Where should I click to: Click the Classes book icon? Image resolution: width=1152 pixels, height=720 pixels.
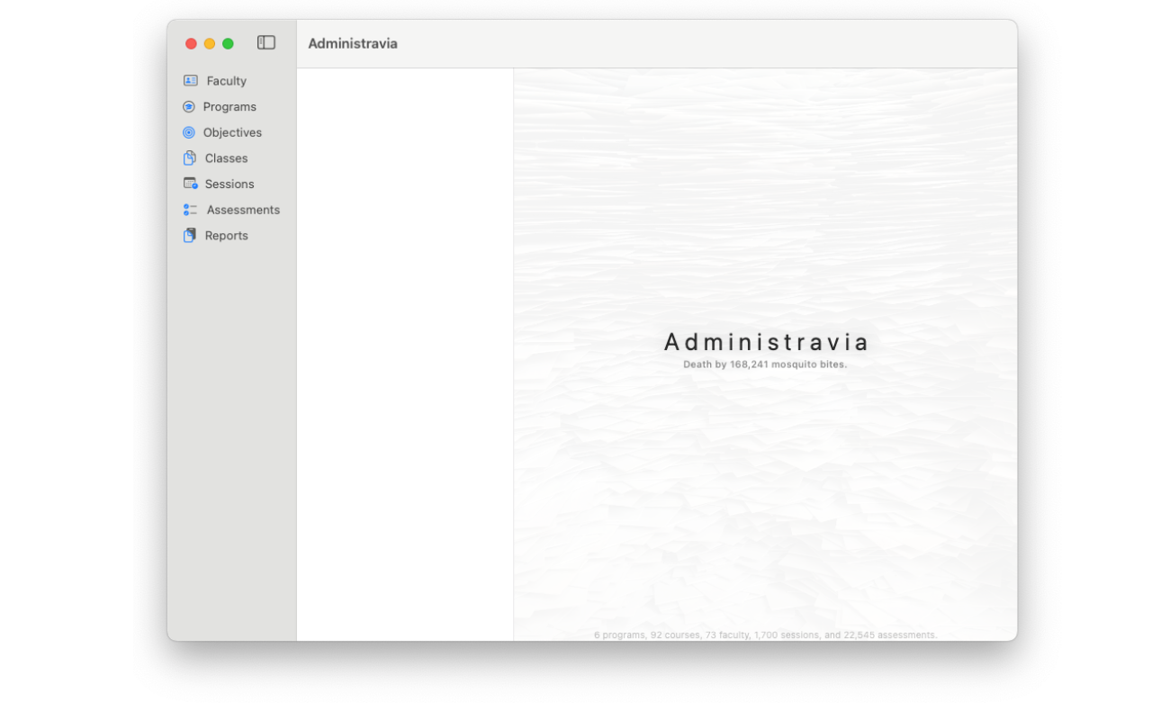coord(189,157)
